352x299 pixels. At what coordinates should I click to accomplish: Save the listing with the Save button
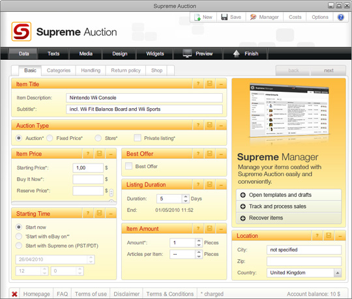pyautogui.click(x=231, y=18)
